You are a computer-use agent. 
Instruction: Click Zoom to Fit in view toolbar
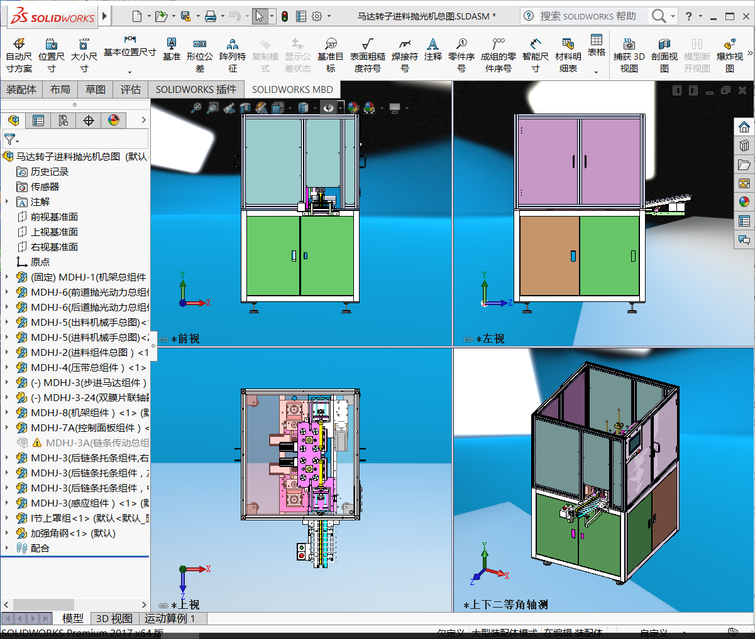pyautogui.click(x=196, y=108)
